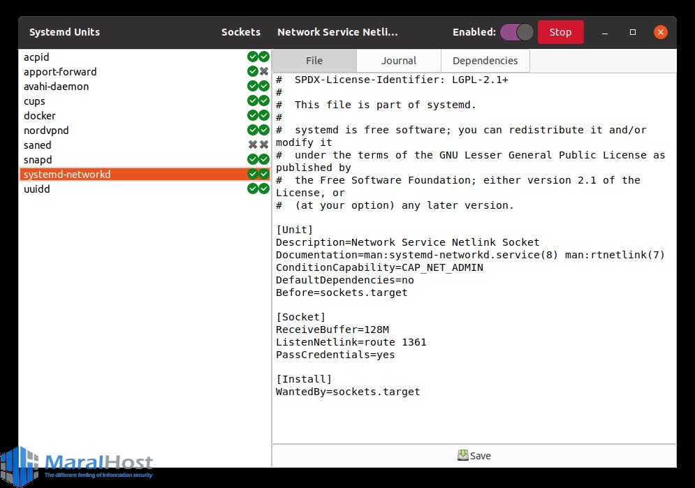The image size is (695, 488).
Task: Click the gray X icon beside apport-forward
Action: pos(264,71)
